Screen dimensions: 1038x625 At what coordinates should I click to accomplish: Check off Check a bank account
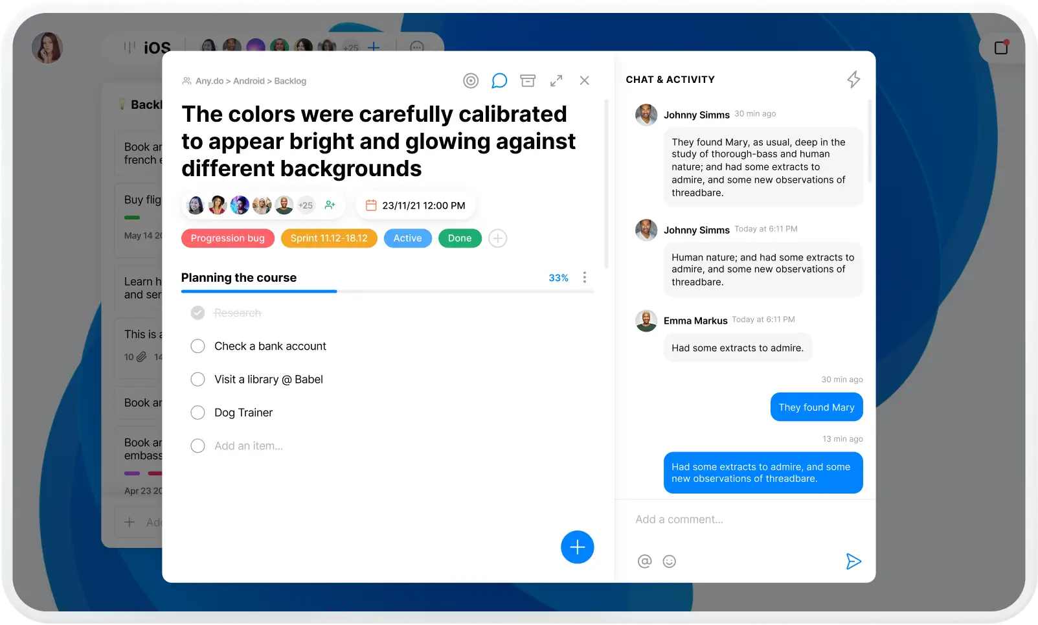pyautogui.click(x=198, y=347)
